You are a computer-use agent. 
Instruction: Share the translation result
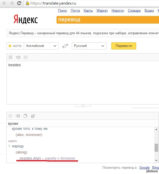pyautogui.click(x=33, y=116)
